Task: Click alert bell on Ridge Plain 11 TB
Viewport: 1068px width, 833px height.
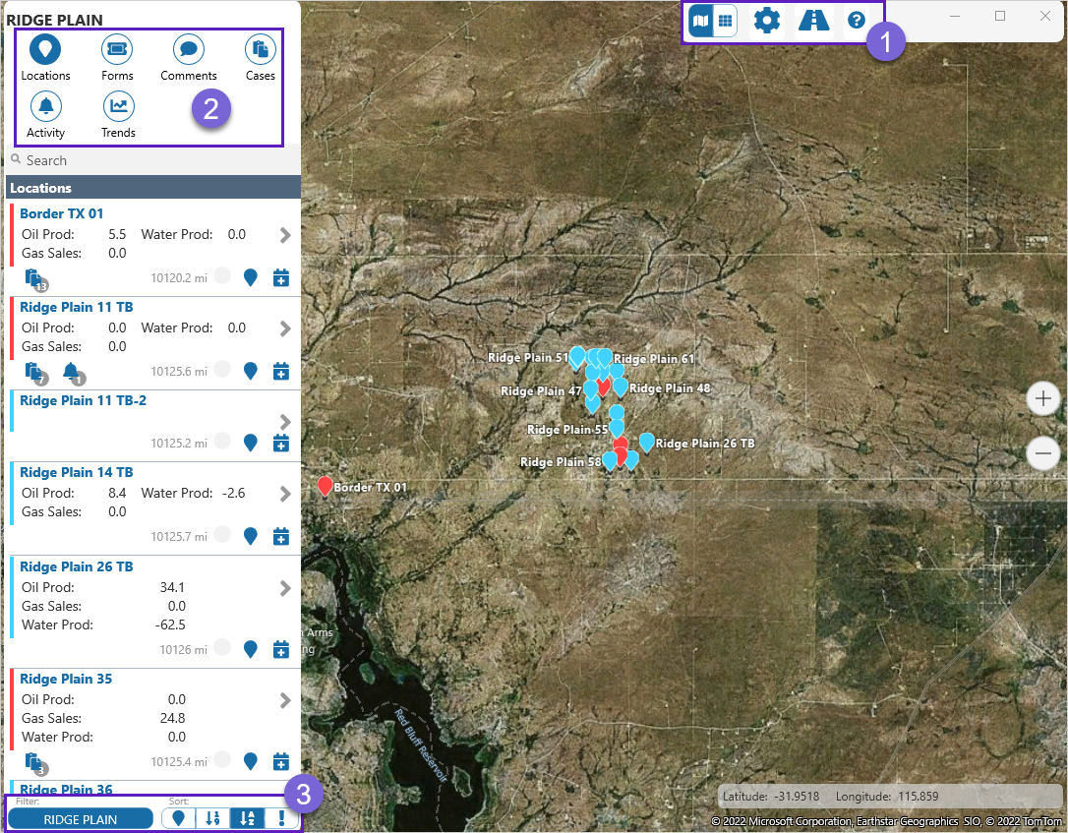Action: 72,372
